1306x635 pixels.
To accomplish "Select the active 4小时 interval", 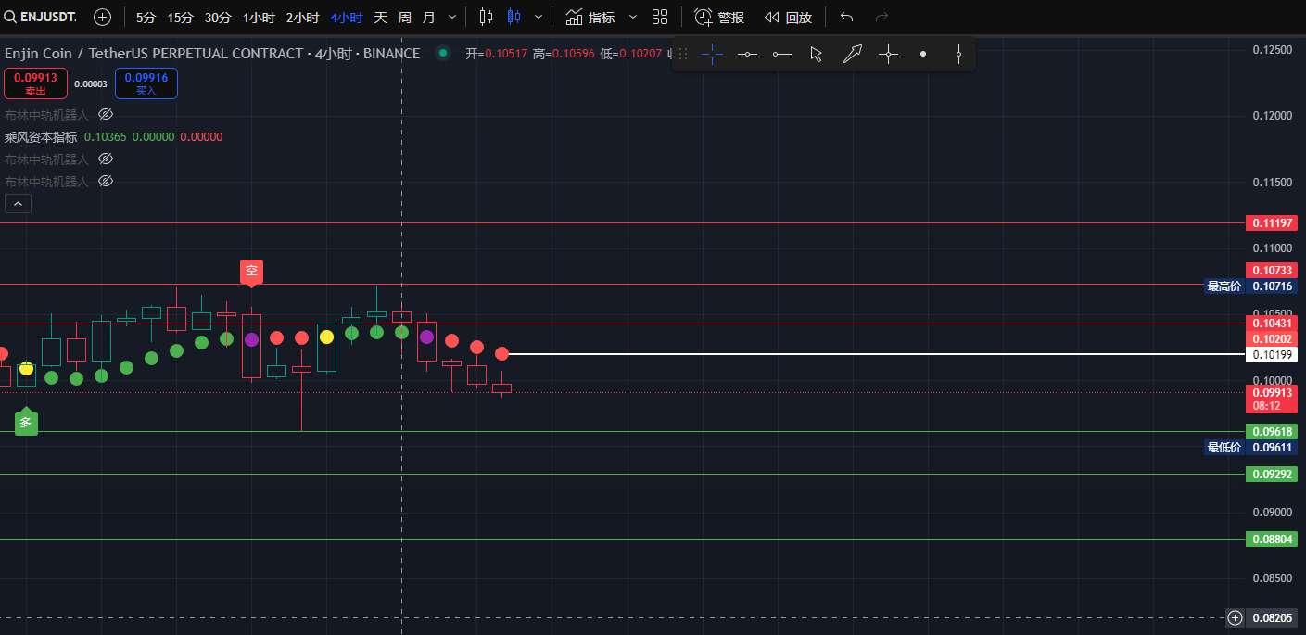I will coord(347,17).
